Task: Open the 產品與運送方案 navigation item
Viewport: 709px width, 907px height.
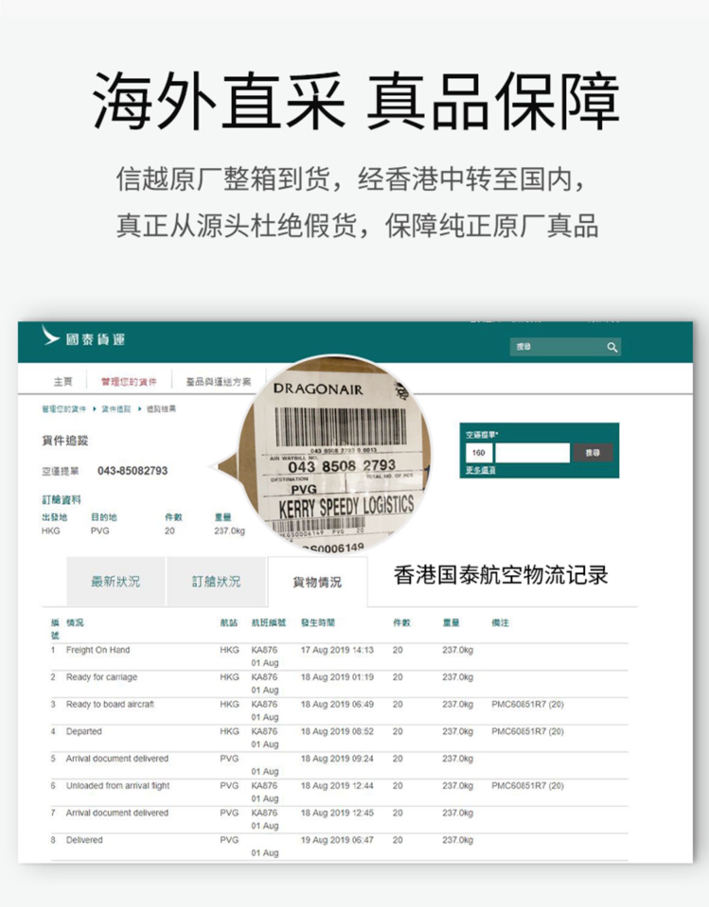Action: pos(218,382)
